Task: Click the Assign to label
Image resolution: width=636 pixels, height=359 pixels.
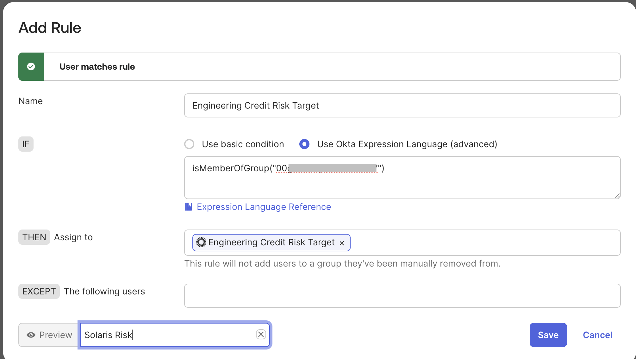Action: [x=73, y=237]
